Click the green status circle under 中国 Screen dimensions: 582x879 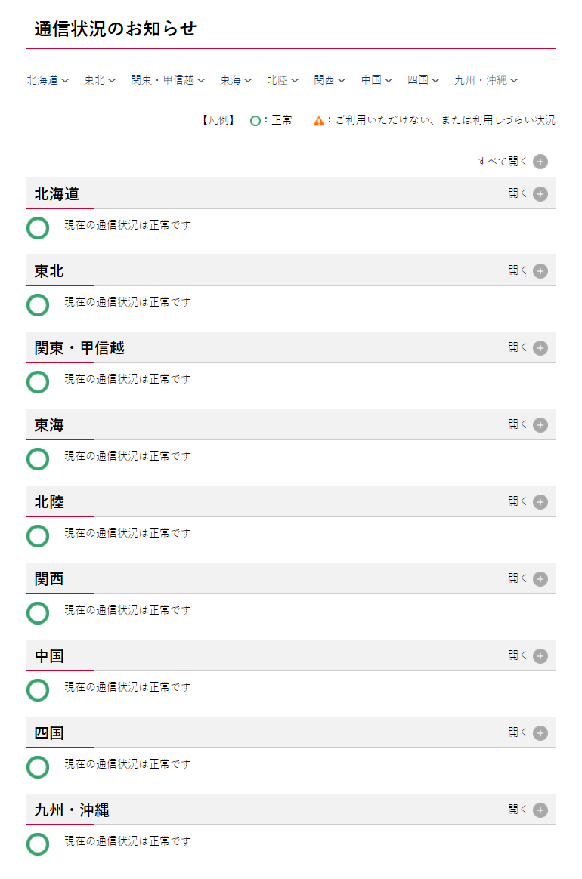pos(38,690)
